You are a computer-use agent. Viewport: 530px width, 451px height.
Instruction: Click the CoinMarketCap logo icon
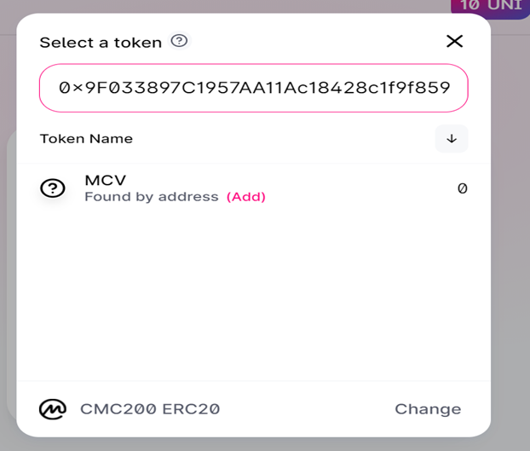pos(53,409)
